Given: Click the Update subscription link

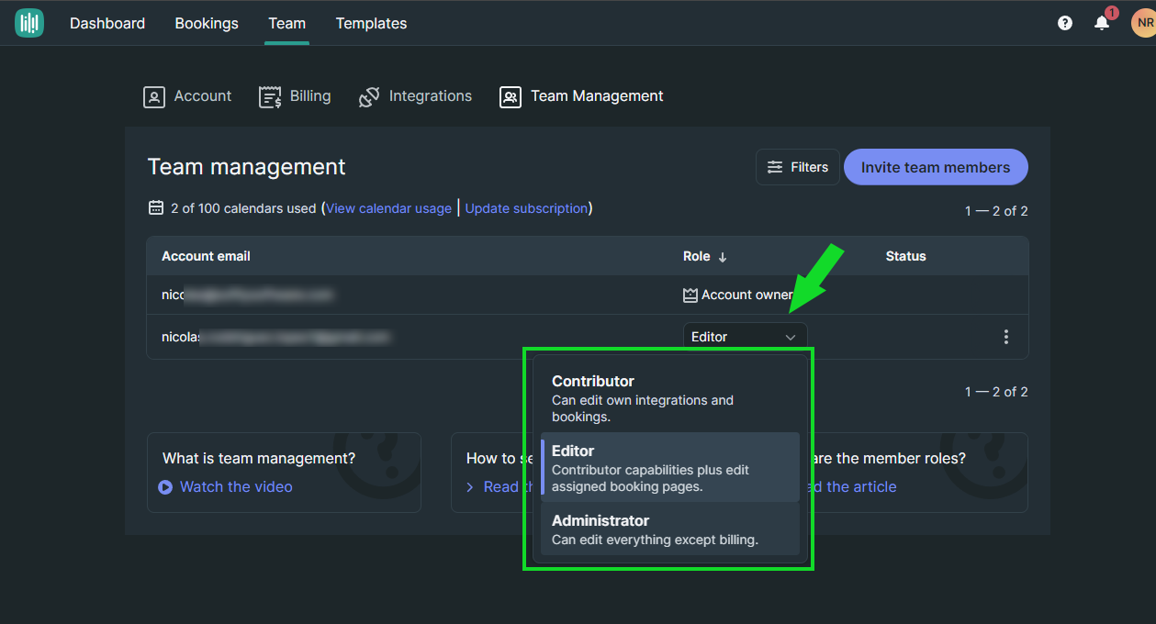Looking at the screenshot, I should pos(526,208).
